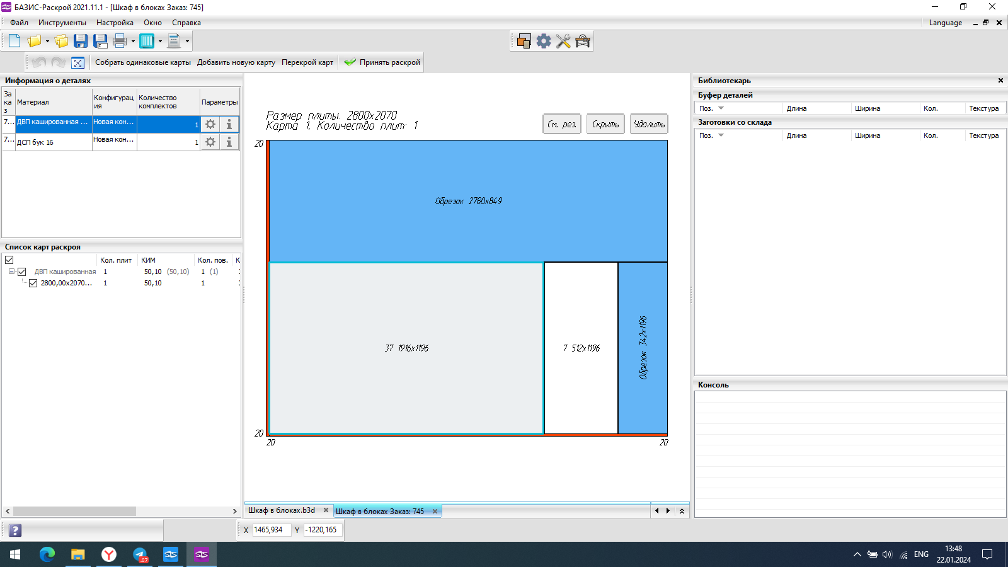Toggle the select-all checkbox in cutting maps list
This screenshot has width=1008, height=567.
9,260
